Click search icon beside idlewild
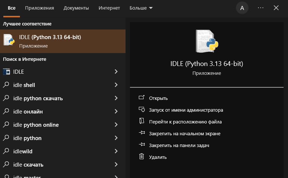 pyautogui.click(x=6, y=151)
